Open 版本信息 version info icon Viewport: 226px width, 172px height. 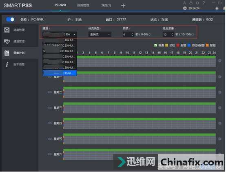(x=7, y=65)
